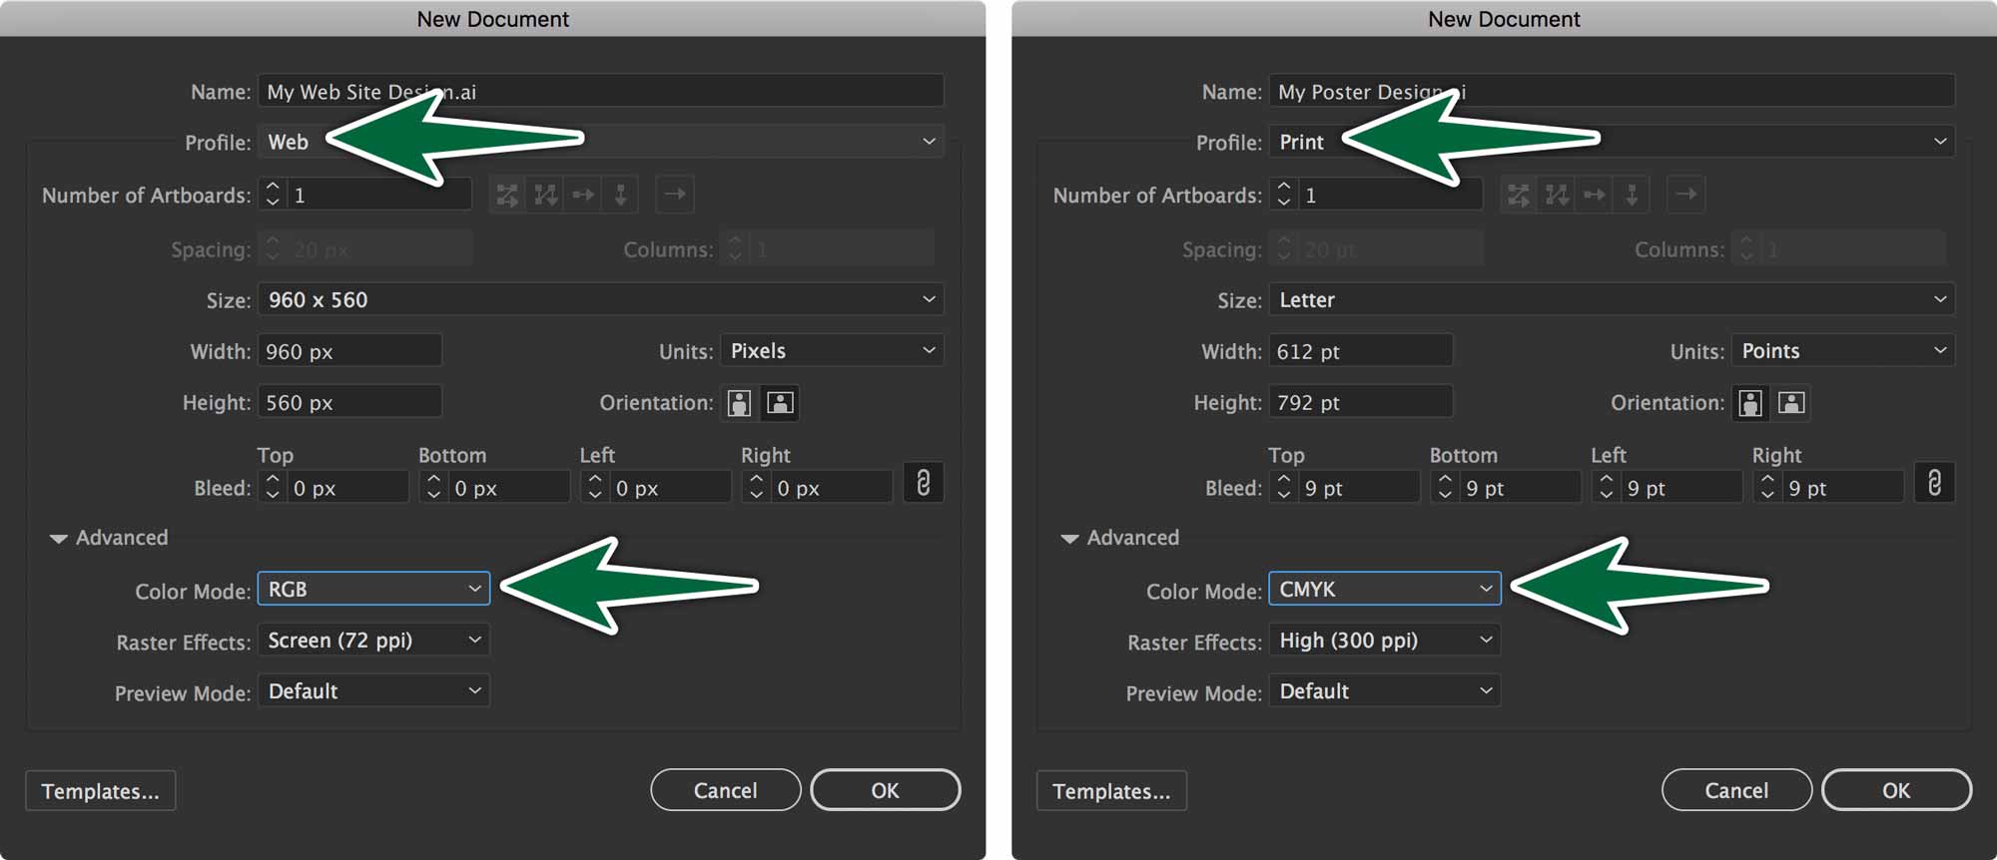Open Profile dropdown showing Web
Image resolution: width=1997 pixels, height=860 pixels.
click(x=601, y=142)
